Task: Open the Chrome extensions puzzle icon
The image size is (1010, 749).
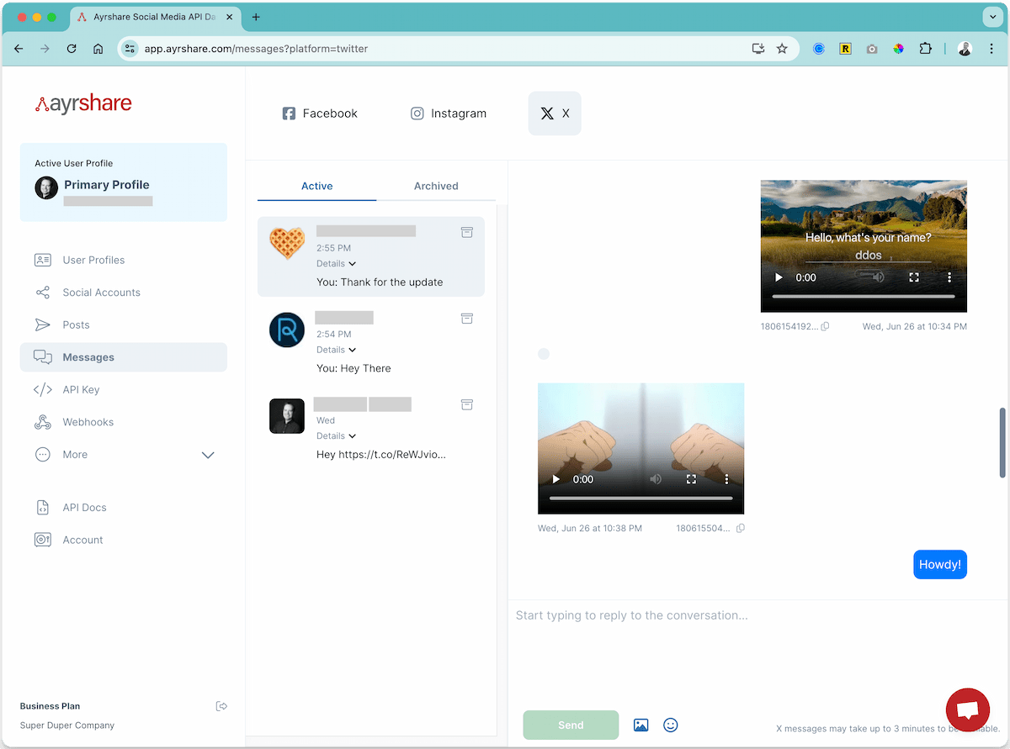Action: 926,49
